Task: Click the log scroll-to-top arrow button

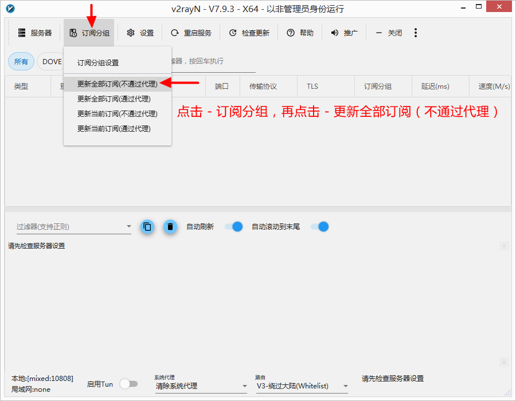Action: [504, 246]
